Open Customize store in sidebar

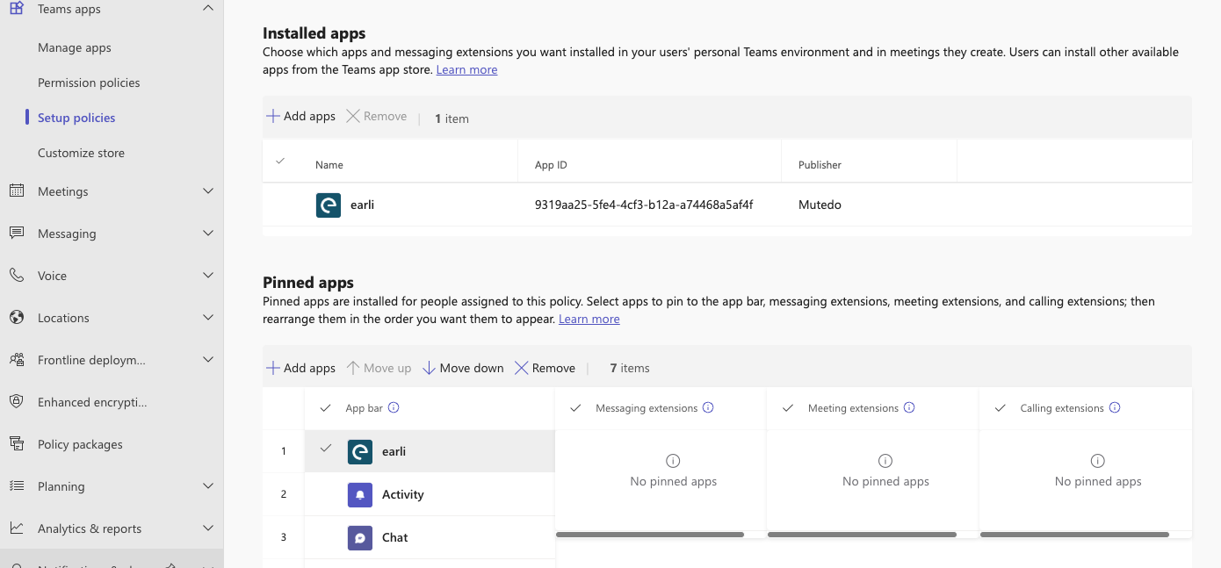pyautogui.click(x=81, y=153)
